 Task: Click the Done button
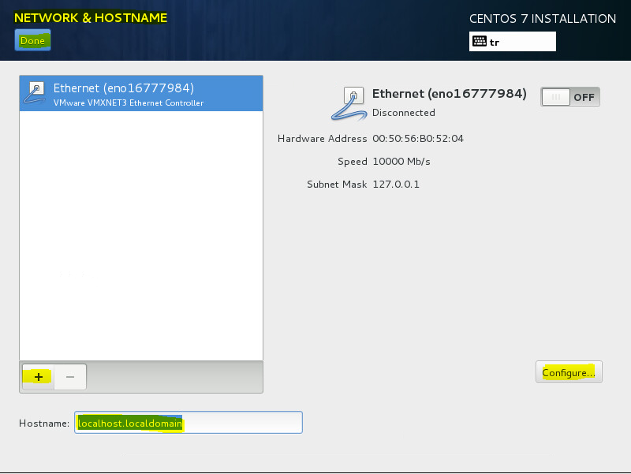pyautogui.click(x=32, y=40)
